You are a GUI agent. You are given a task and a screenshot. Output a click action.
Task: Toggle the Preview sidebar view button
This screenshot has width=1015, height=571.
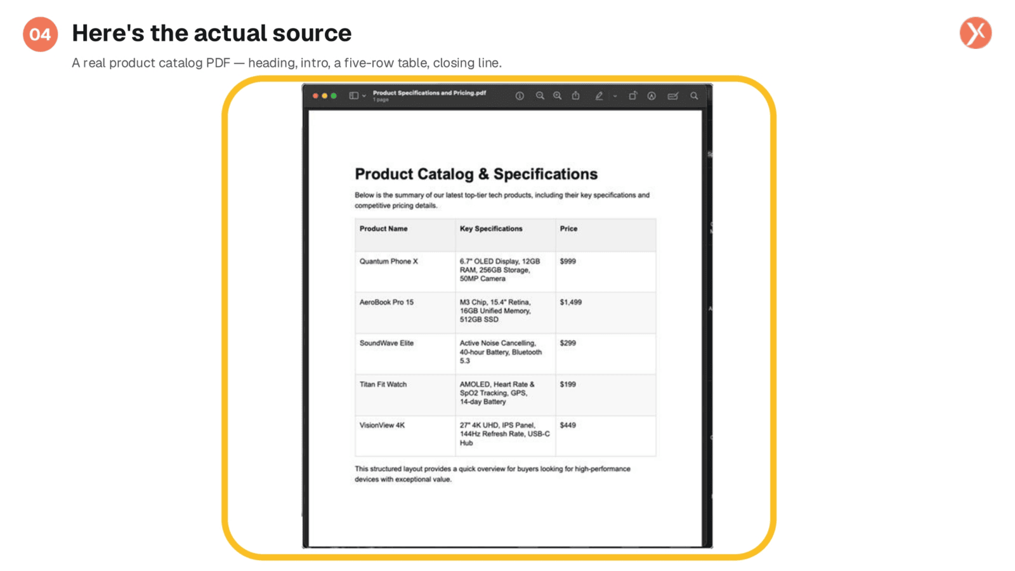click(x=354, y=96)
